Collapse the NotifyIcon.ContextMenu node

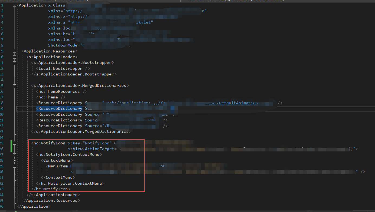[14, 154]
